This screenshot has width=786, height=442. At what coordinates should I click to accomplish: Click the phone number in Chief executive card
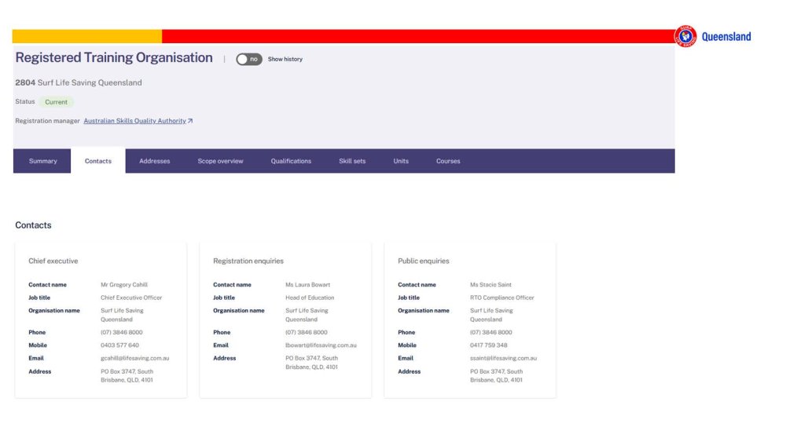[x=122, y=332]
